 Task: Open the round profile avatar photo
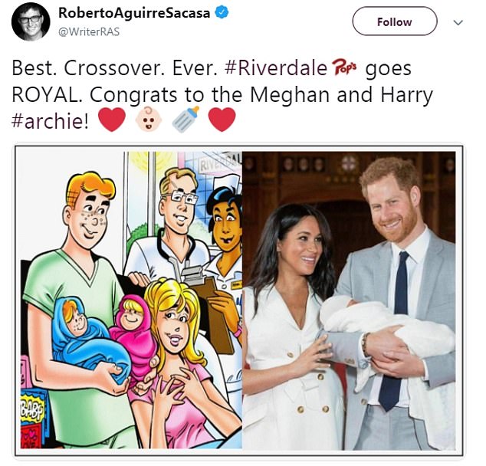pos(31,21)
